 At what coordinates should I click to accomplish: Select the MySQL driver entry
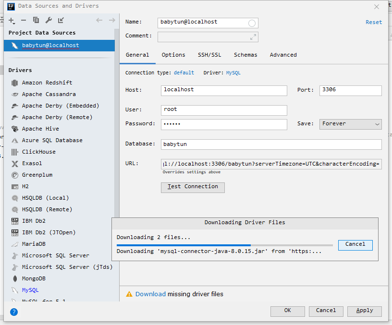point(30,290)
